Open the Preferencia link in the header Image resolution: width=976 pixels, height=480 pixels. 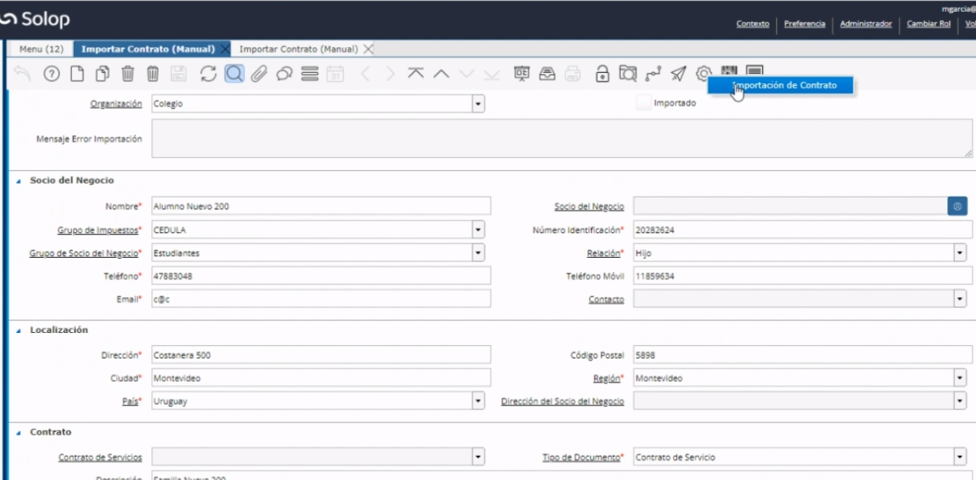(x=804, y=24)
